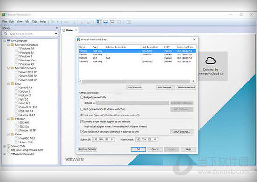Screen dimensions: 257x182
Task: Click the Take Snapshot toolbar icon
Action: [76, 22]
